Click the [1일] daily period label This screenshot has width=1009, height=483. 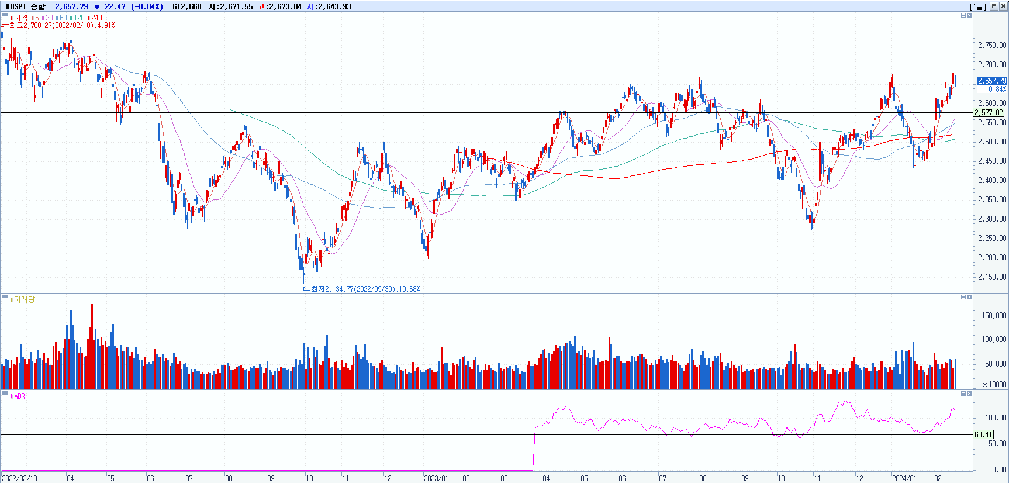[x=978, y=6]
